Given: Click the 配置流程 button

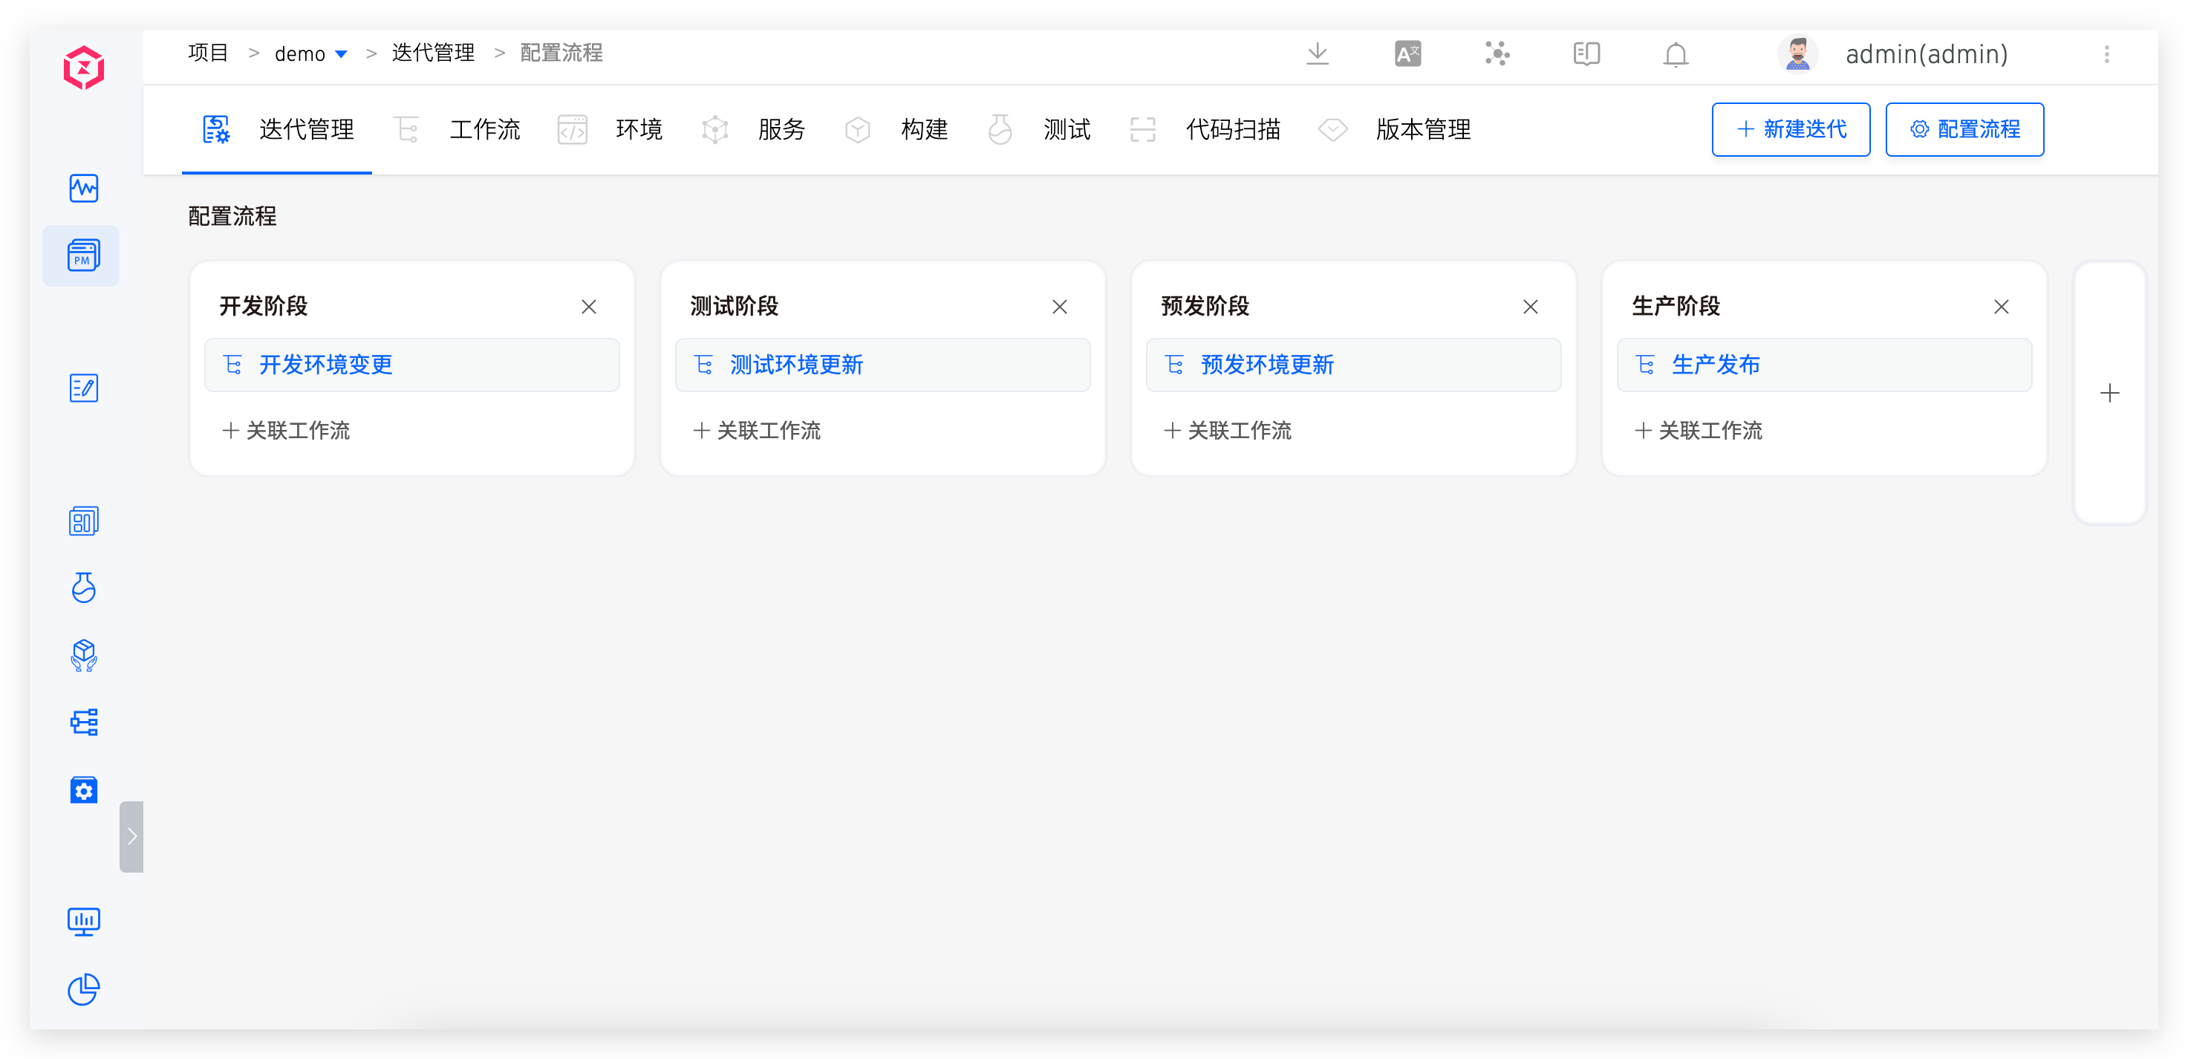Looking at the screenshot, I should point(1964,129).
